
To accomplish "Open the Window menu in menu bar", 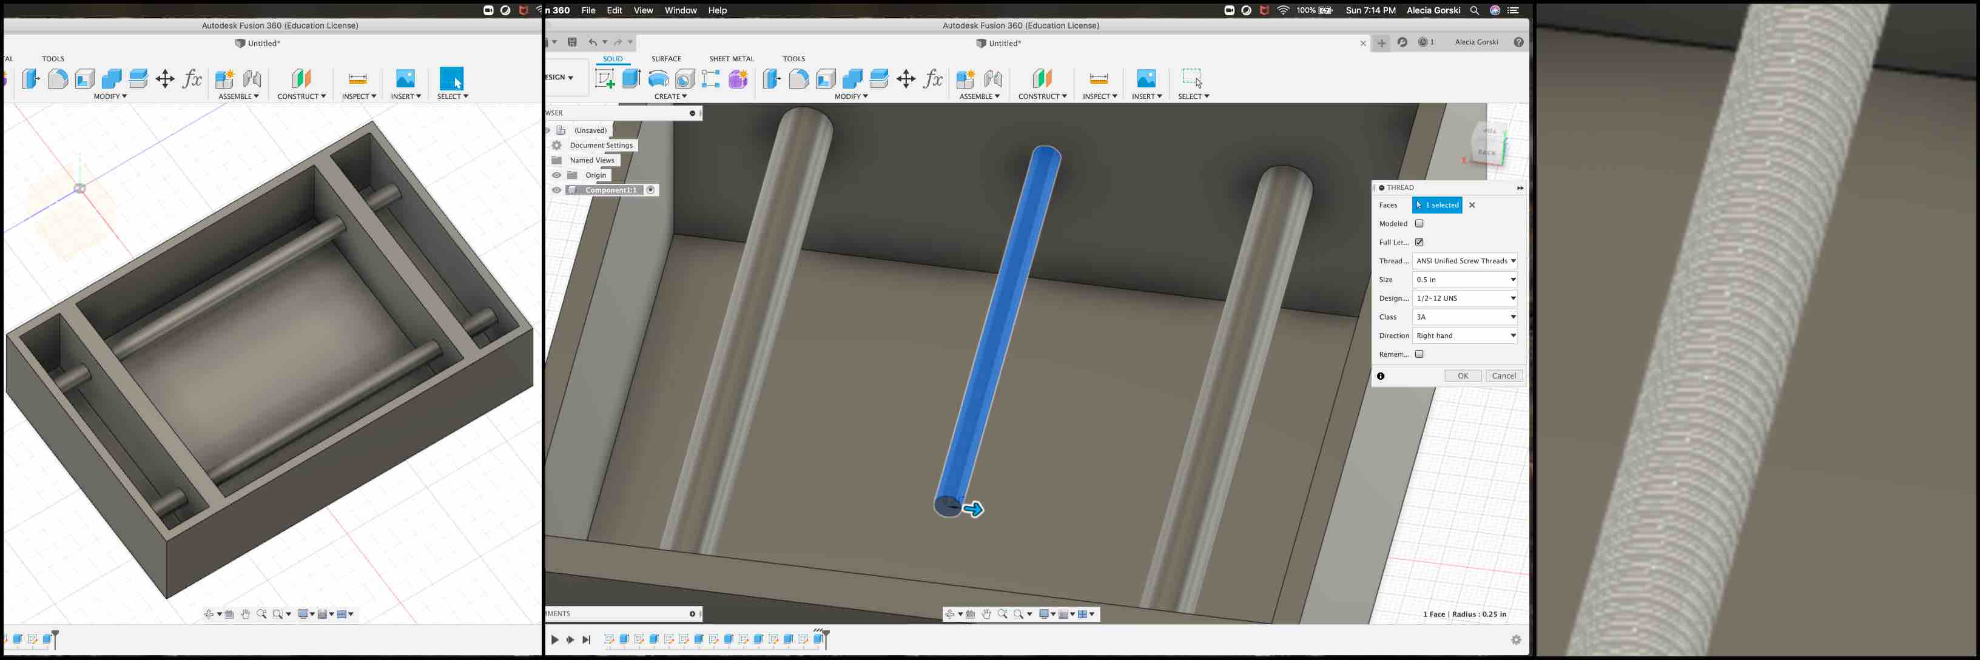I will [x=680, y=10].
